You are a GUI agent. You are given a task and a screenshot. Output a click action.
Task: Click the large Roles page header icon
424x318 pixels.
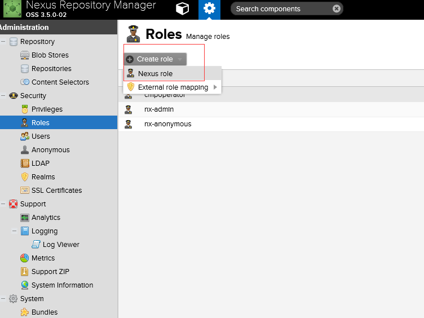(x=133, y=34)
